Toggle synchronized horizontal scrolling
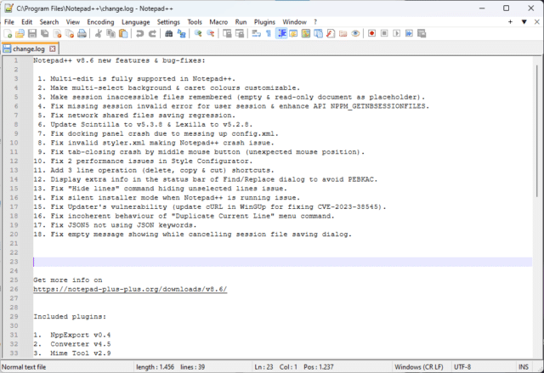Image resolution: width=544 pixels, height=373 pixels. point(240,34)
